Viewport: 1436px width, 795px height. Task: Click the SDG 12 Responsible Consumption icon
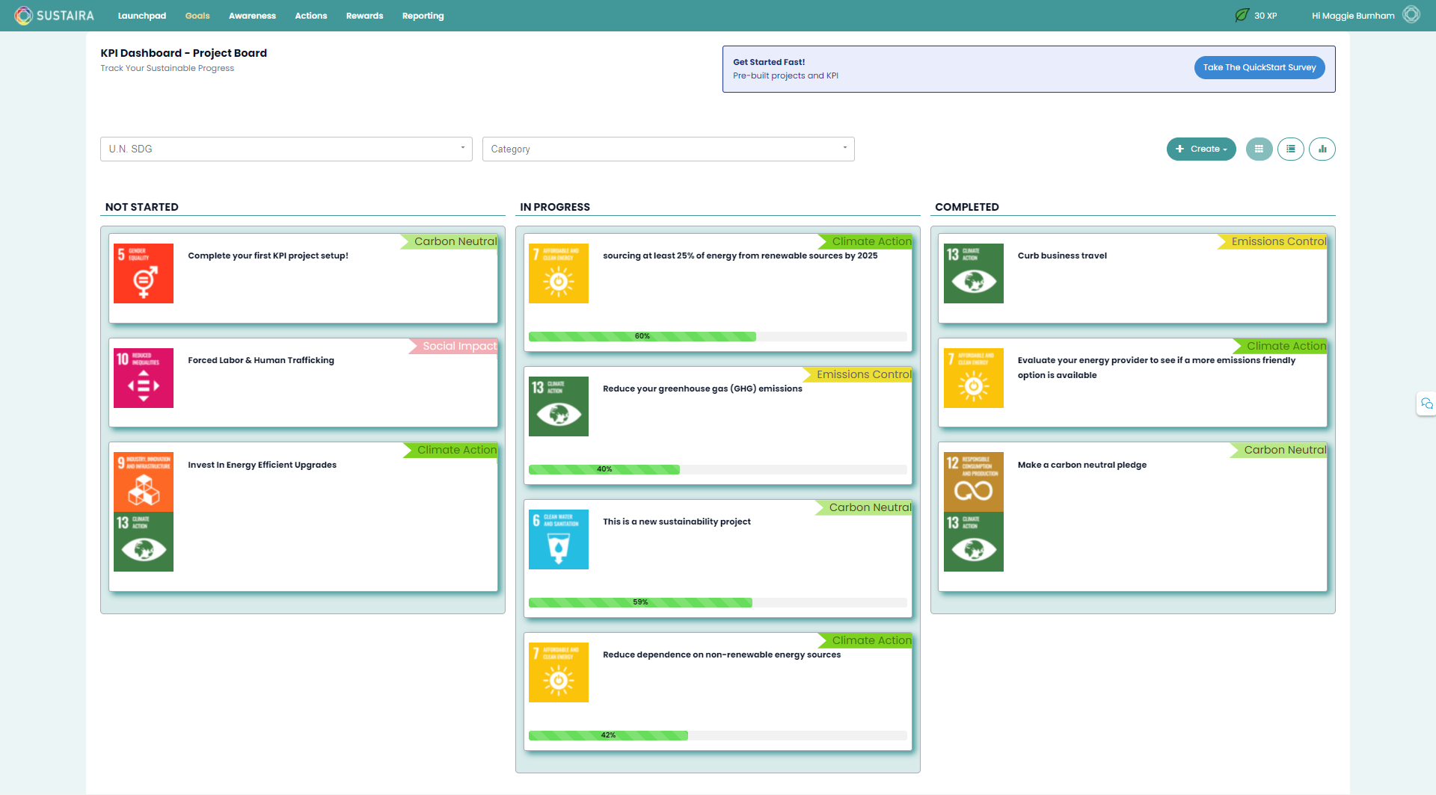pos(974,482)
